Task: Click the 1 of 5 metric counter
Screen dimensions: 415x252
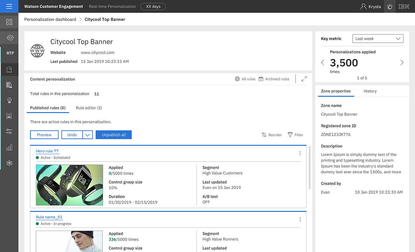Action: tap(362, 78)
